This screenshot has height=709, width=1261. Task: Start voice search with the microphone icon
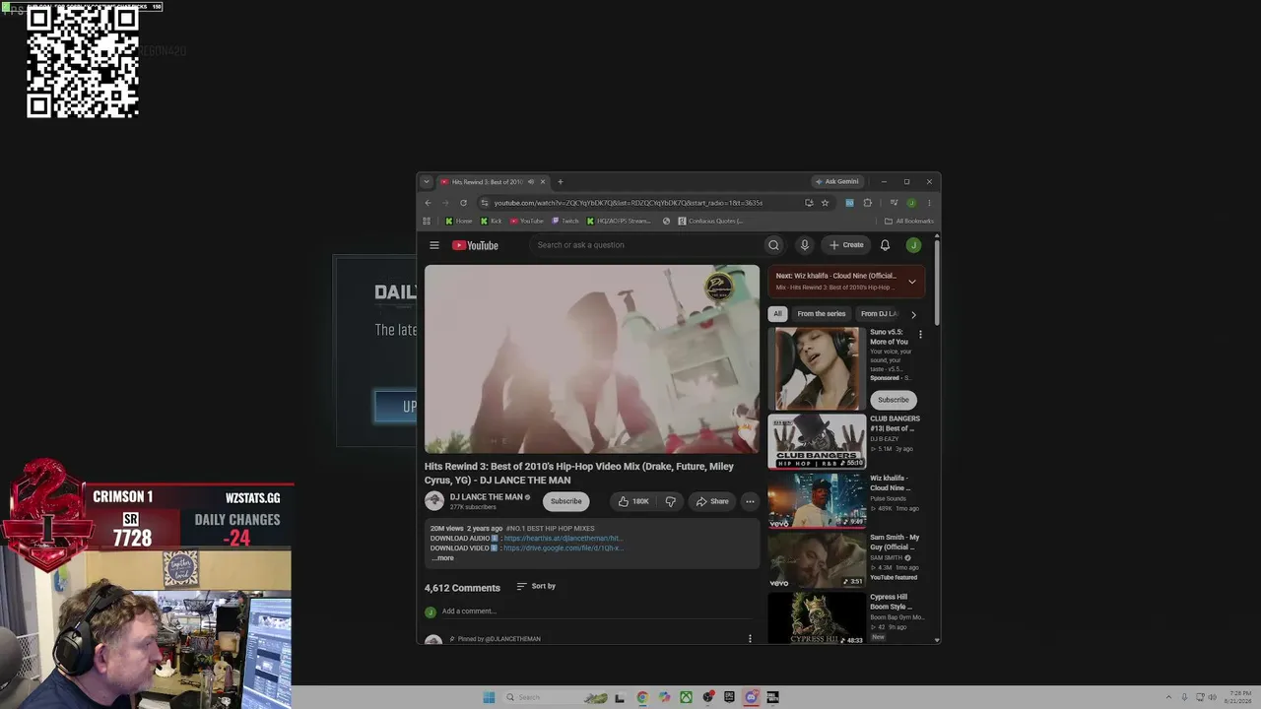pyautogui.click(x=804, y=245)
